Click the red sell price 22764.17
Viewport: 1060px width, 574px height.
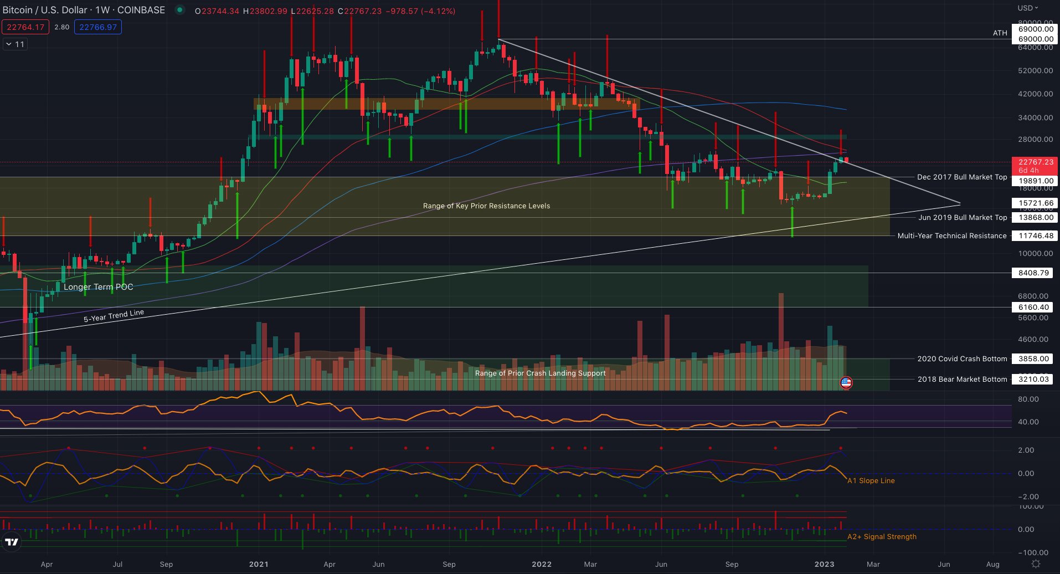[25, 27]
